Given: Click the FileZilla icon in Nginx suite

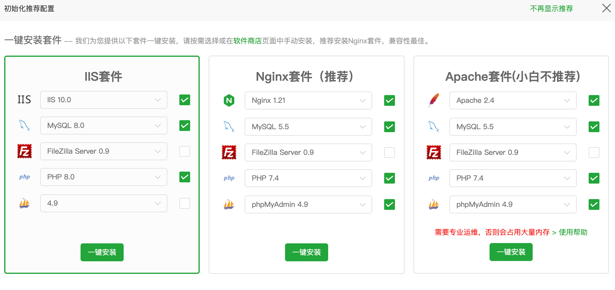Looking at the screenshot, I should click(x=229, y=152).
